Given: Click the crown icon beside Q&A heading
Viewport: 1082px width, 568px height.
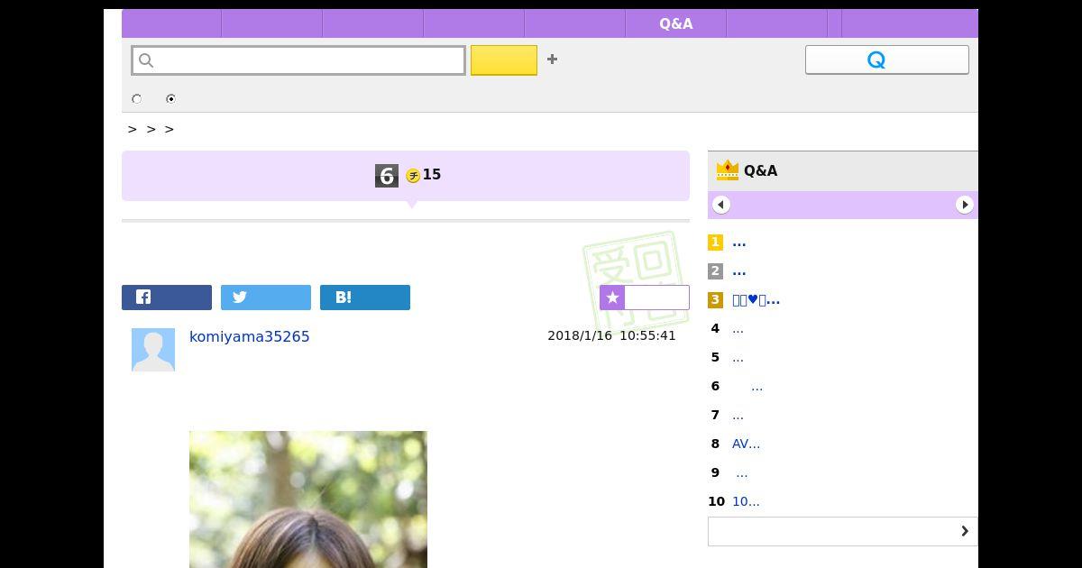Looking at the screenshot, I should click(x=727, y=169).
